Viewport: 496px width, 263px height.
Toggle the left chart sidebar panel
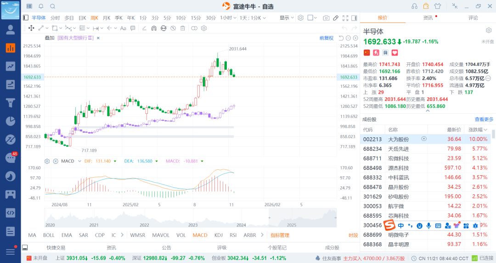pyautogui.click(x=26, y=18)
